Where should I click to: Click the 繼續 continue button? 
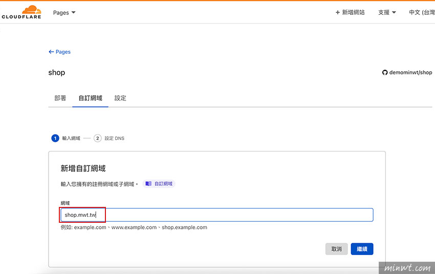tap(362, 249)
